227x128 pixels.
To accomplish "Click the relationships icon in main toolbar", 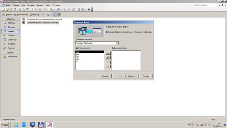I will tap(78, 10).
